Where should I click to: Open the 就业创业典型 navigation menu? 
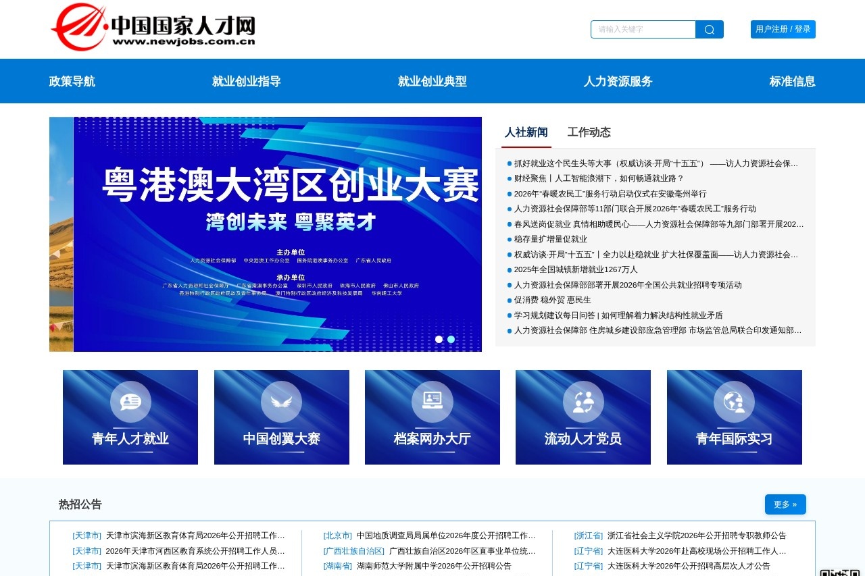(432, 81)
